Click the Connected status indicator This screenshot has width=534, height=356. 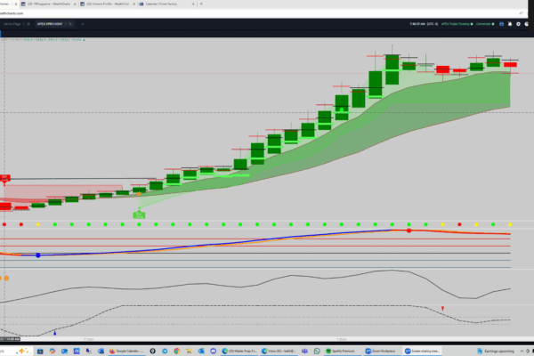click(485, 24)
